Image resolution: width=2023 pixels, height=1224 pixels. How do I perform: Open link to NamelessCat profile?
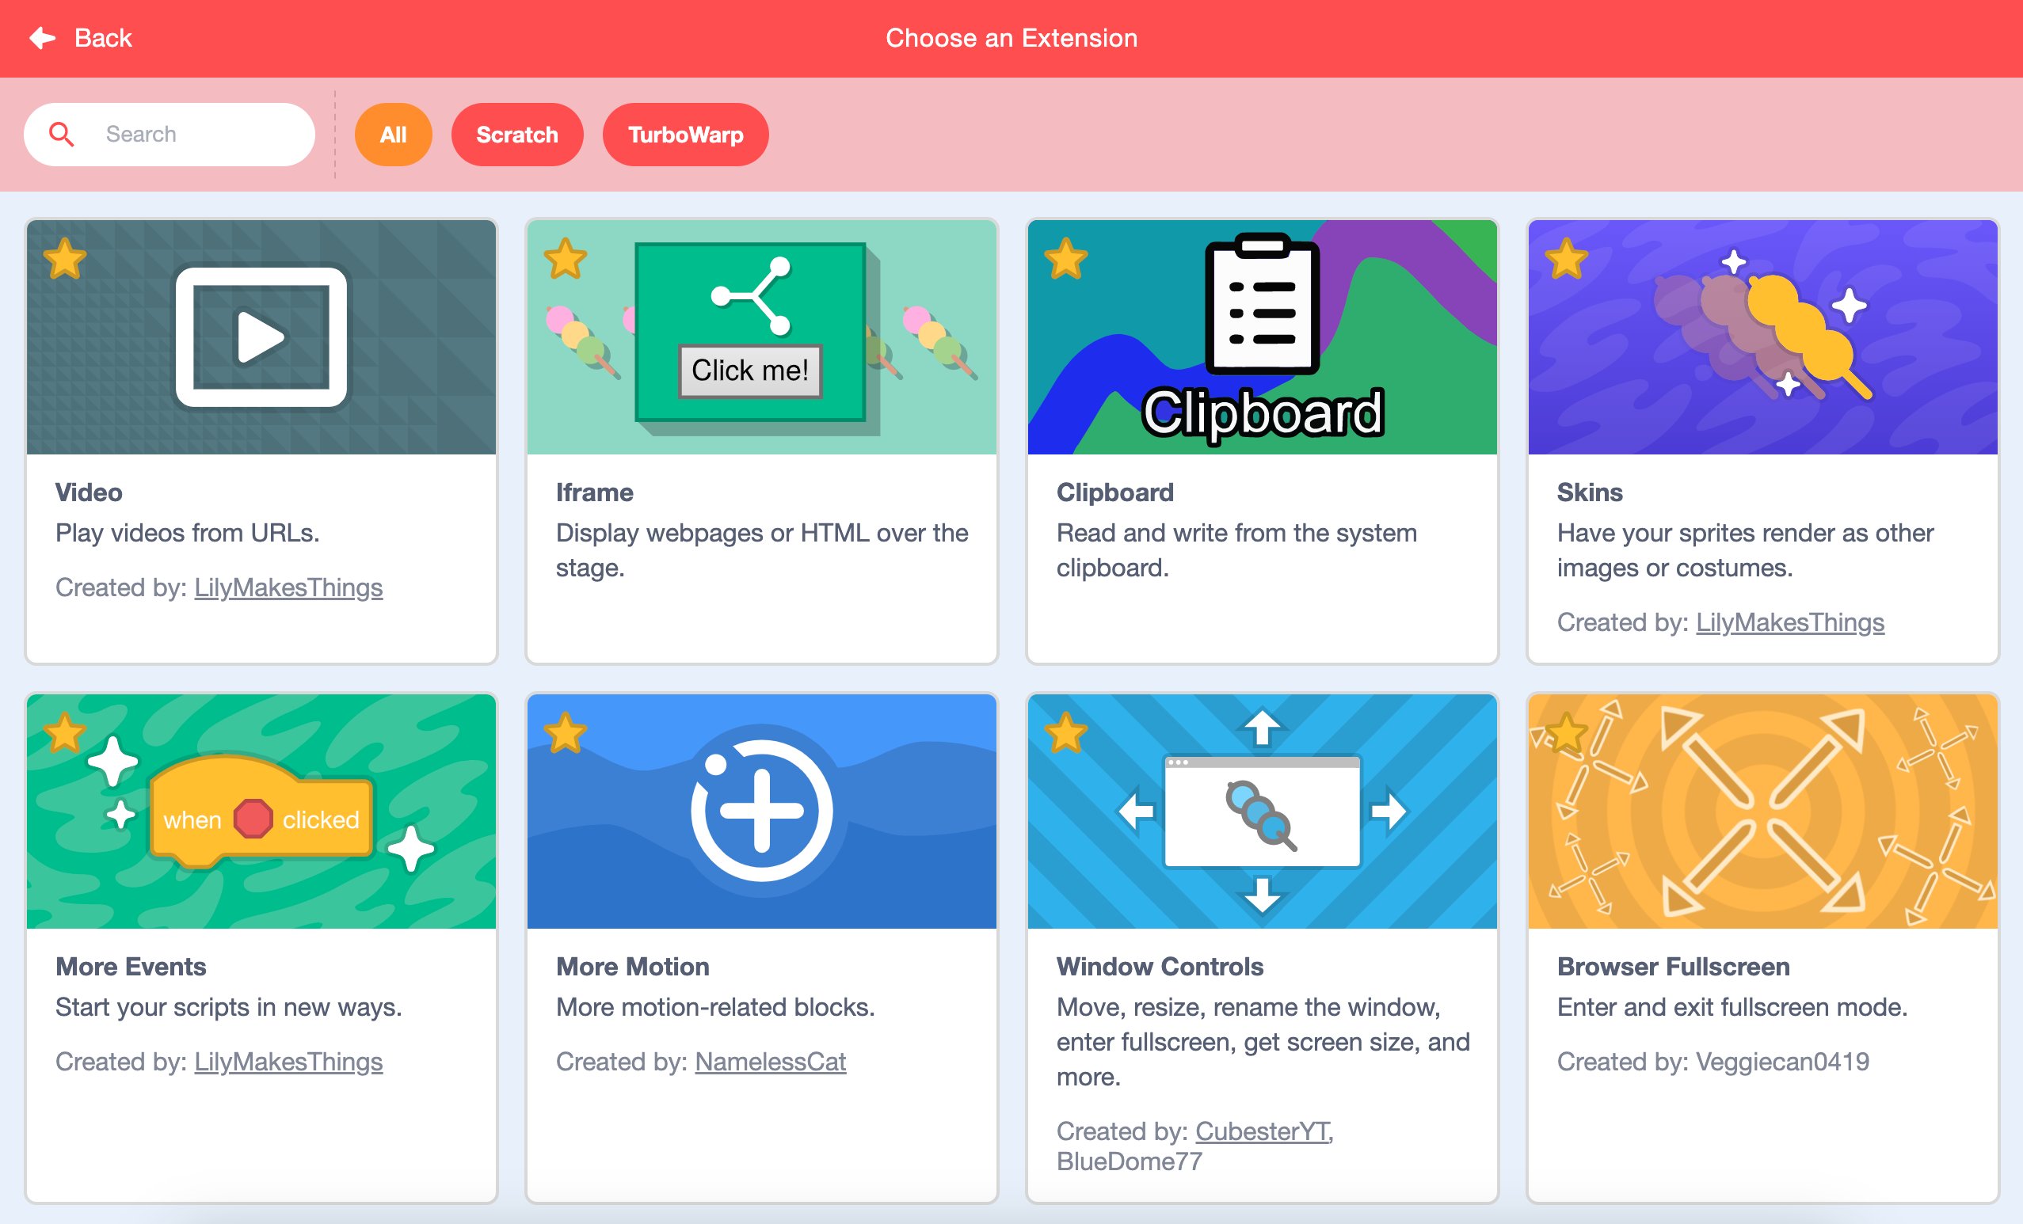(771, 1062)
